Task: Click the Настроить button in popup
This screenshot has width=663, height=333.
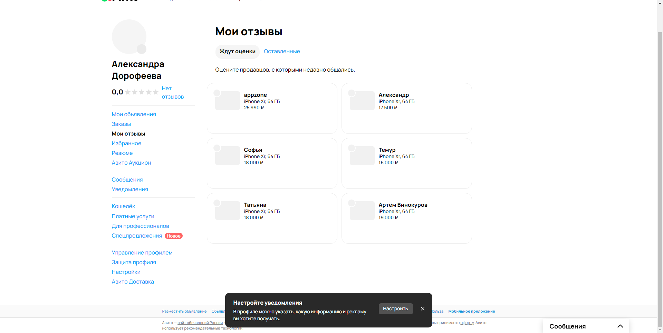Action: [396, 309]
